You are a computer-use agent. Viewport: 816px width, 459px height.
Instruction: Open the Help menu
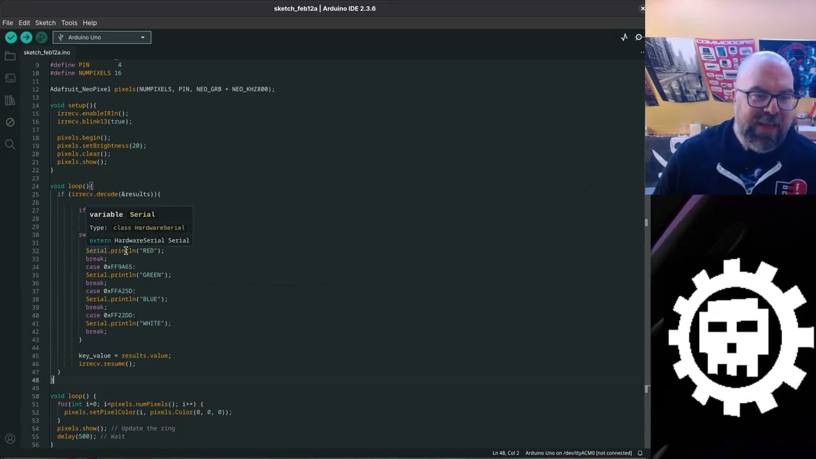(90, 23)
